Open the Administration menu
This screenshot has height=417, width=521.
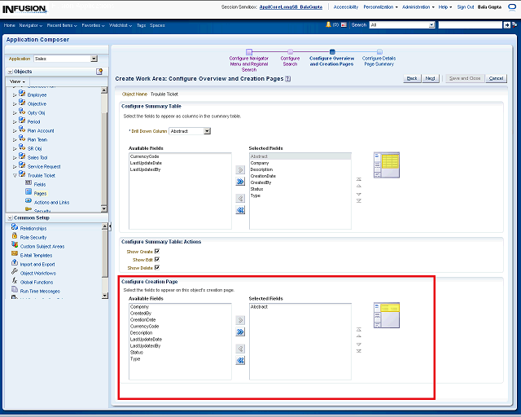click(418, 7)
